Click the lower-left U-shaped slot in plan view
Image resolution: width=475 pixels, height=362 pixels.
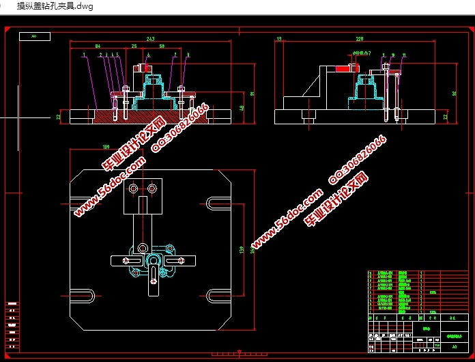coord(83,295)
